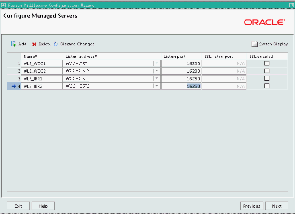Viewport: 295px width, 214px height.
Task: Proceed with the Next button
Action: pyautogui.click(x=276, y=206)
